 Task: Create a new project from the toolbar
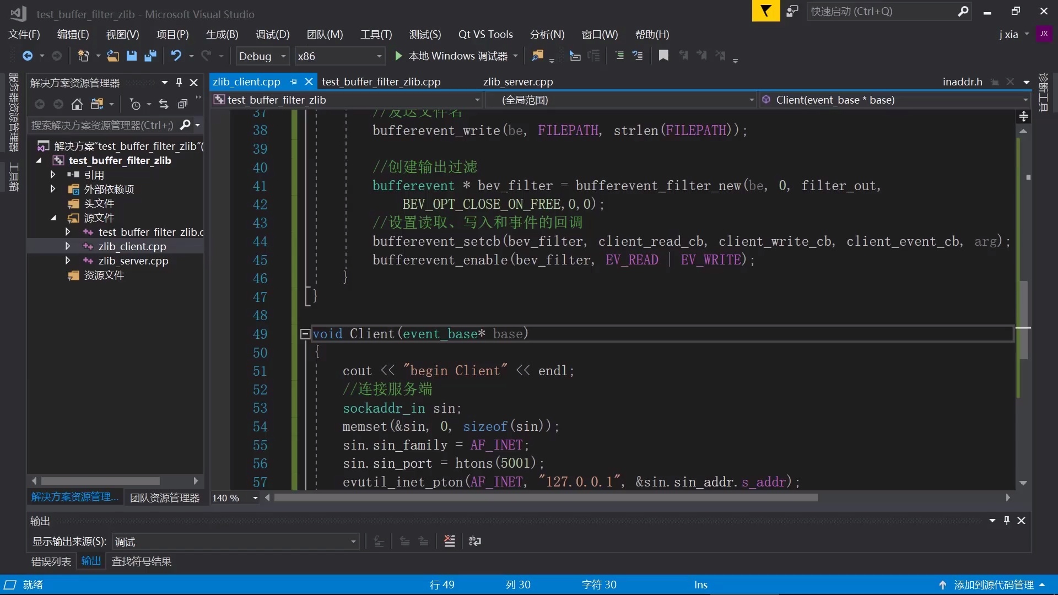[83, 56]
